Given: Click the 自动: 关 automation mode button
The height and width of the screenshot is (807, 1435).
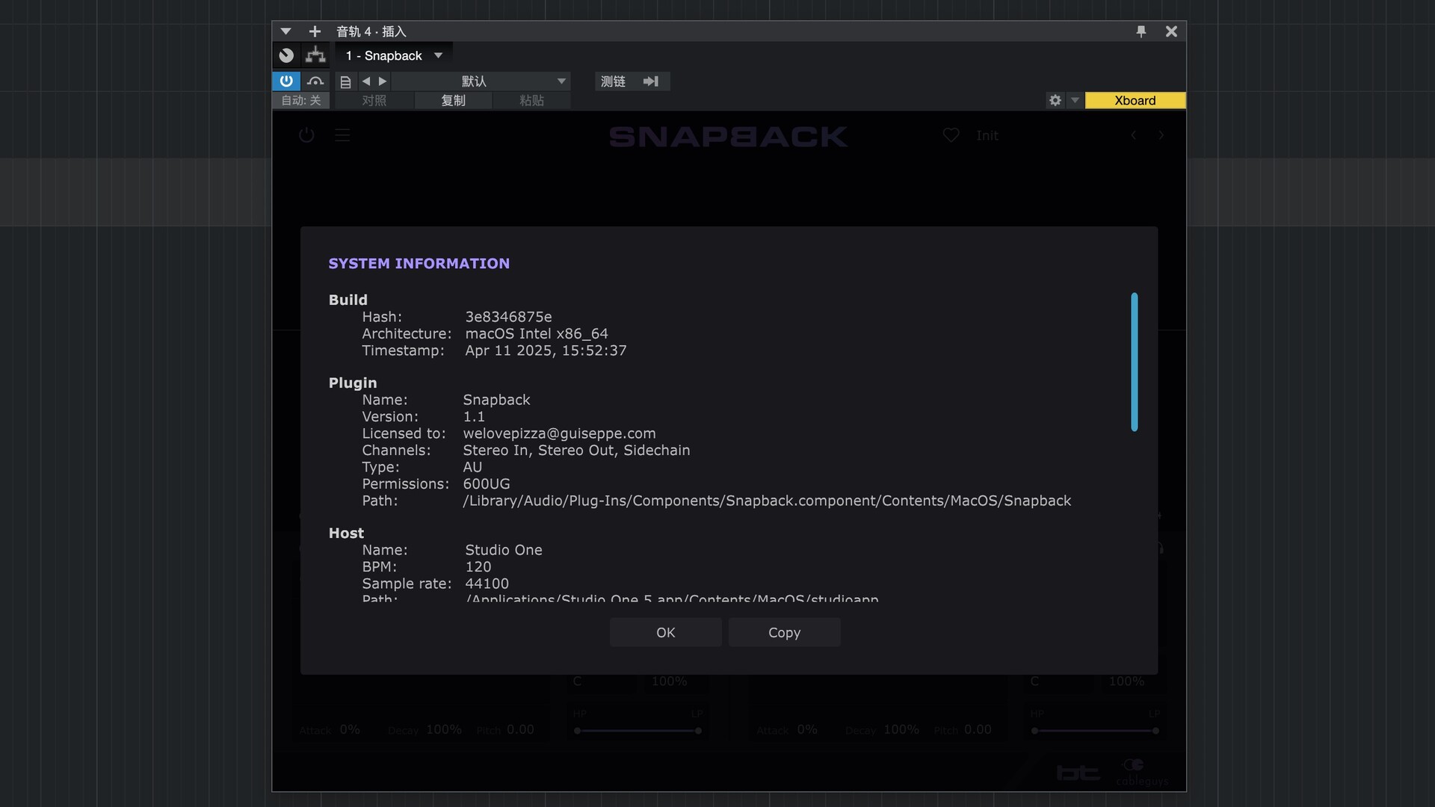Looking at the screenshot, I should click(x=301, y=100).
